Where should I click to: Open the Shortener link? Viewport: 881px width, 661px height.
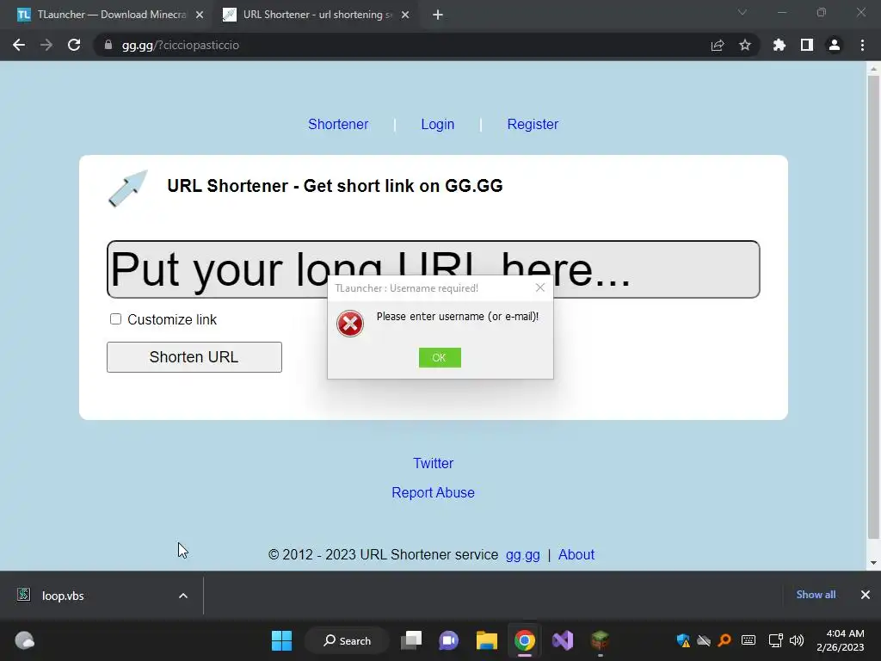337,124
